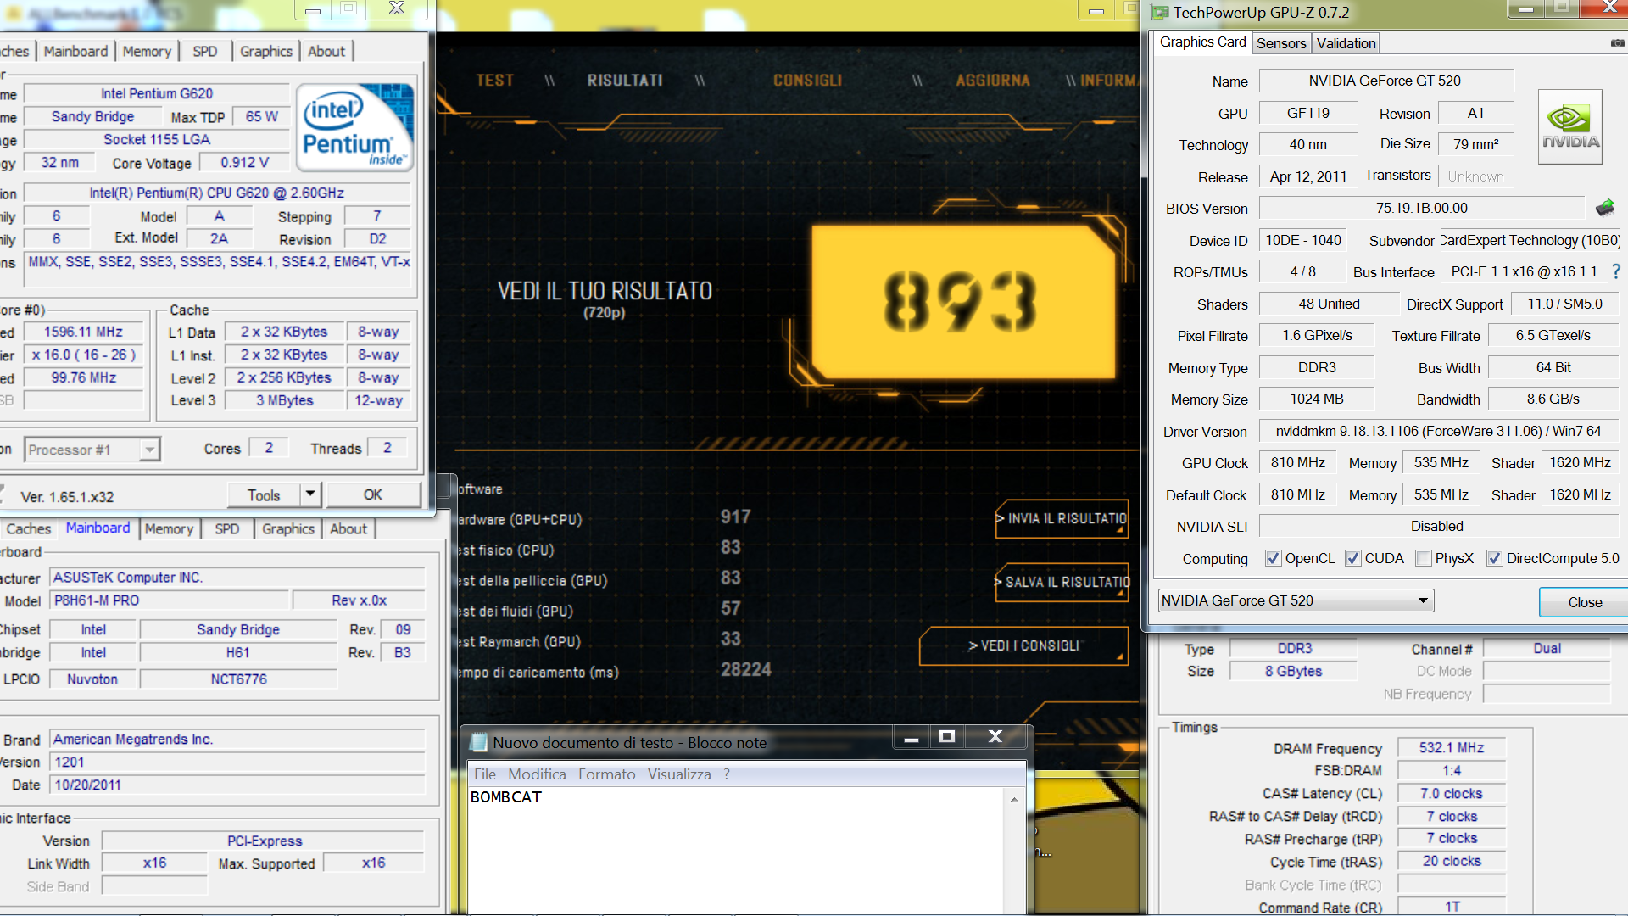Screen dimensions: 1628x916
Task: Switch to the Validation tab in GPU-Z
Action: click(1346, 43)
